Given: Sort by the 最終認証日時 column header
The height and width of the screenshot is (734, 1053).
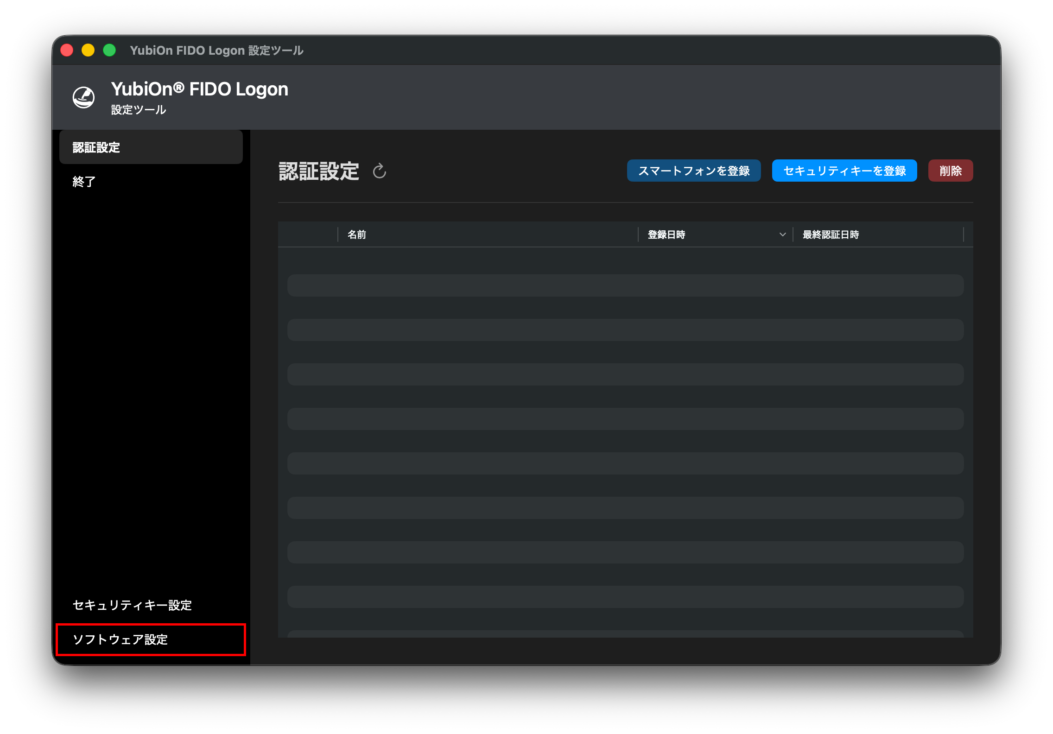Looking at the screenshot, I should [x=831, y=234].
